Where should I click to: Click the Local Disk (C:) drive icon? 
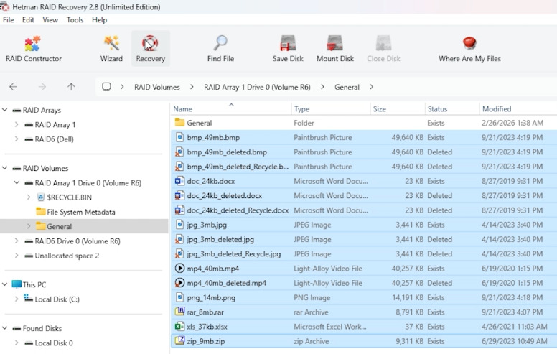coord(29,299)
